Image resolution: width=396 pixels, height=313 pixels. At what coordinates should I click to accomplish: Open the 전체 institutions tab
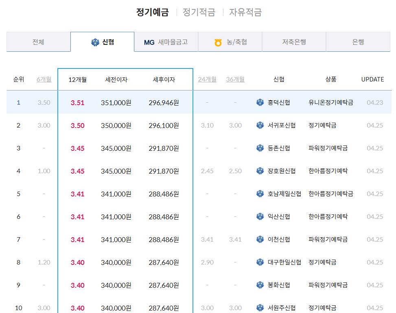pos(38,42)
